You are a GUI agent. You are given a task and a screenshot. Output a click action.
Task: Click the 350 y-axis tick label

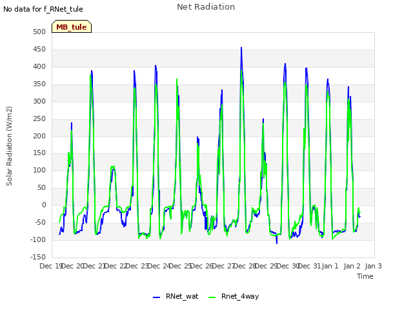tap(39, 84)
